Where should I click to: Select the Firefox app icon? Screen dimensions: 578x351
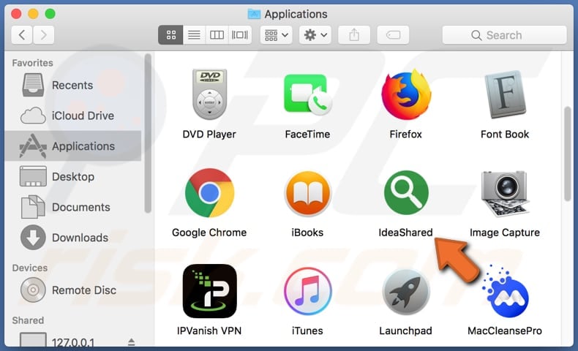[x=406, y=94]
